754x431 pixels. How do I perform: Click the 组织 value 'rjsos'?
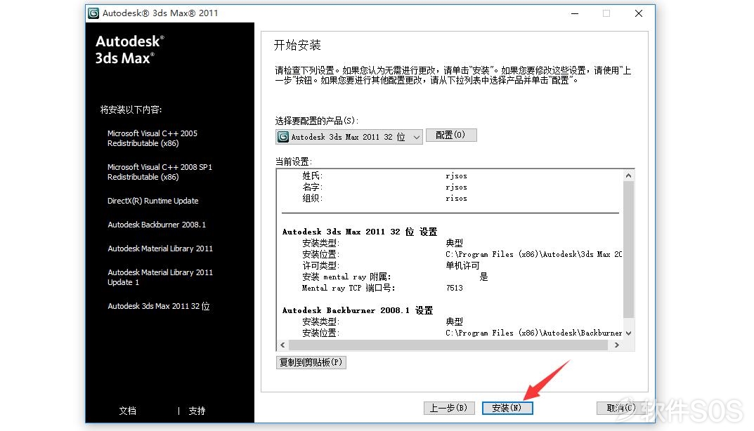[x=456, y=199]
